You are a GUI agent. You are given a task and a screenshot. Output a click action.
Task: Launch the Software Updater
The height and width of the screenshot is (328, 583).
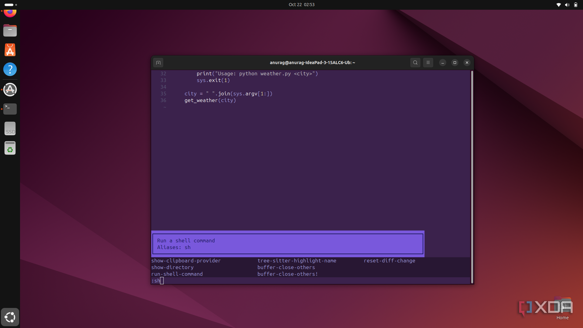10,90
